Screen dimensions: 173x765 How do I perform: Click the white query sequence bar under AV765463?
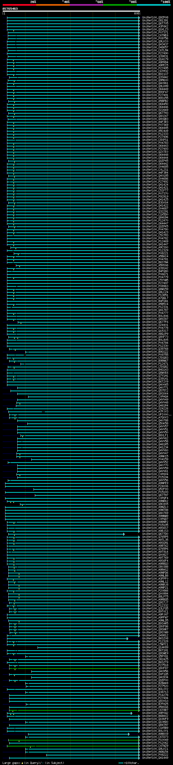point(71,11)
